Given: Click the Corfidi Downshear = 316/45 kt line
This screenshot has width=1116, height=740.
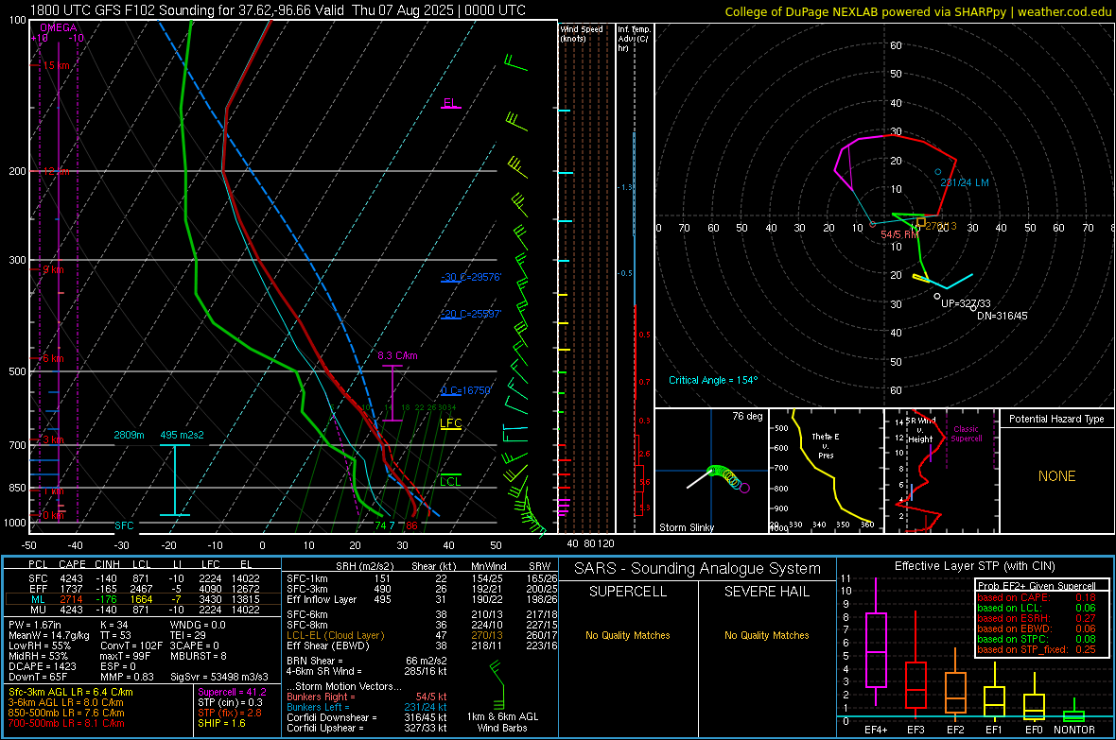Looking at the screenshot, I should [367, 717].
